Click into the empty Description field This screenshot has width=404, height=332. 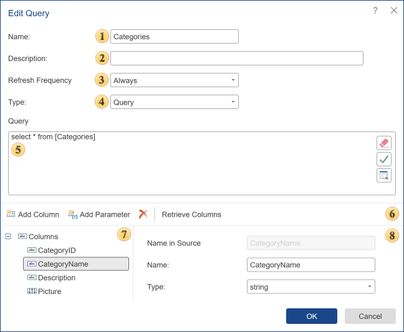pyautogui.click(x=236, y=59)
